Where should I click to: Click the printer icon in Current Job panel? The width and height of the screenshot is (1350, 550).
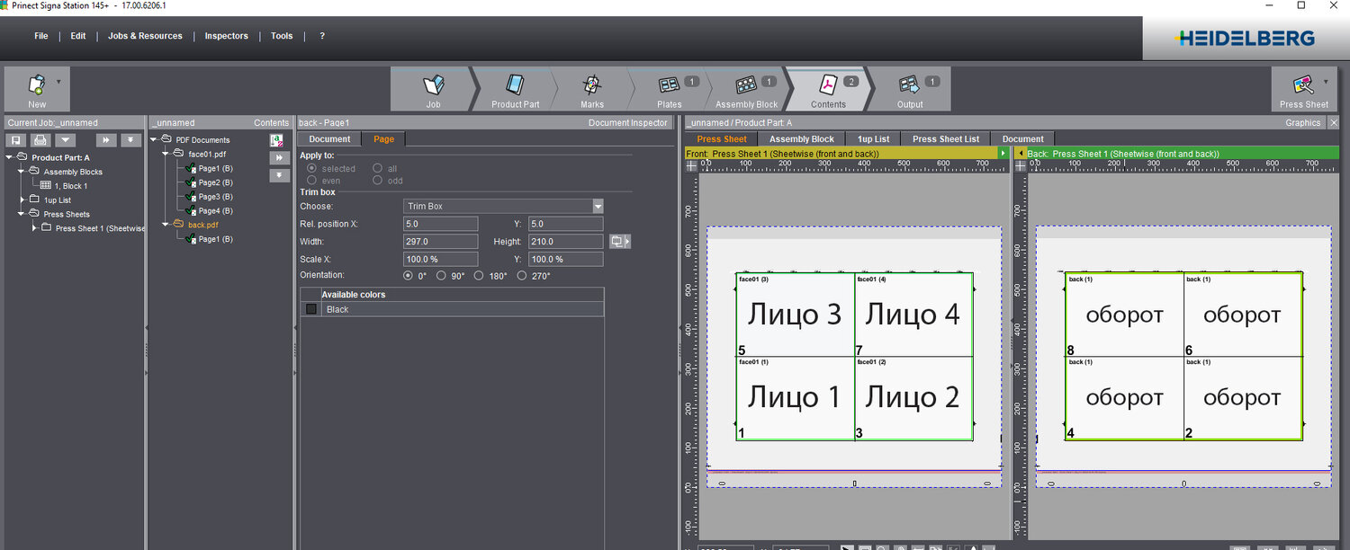[40, 140]
